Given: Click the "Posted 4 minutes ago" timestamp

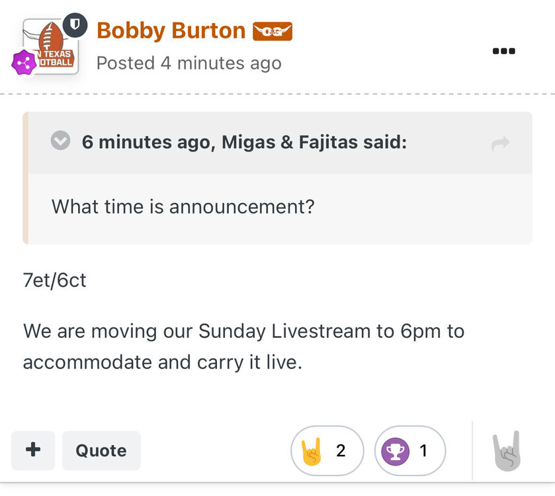Looking at the screenshot, I should point(189,63).
